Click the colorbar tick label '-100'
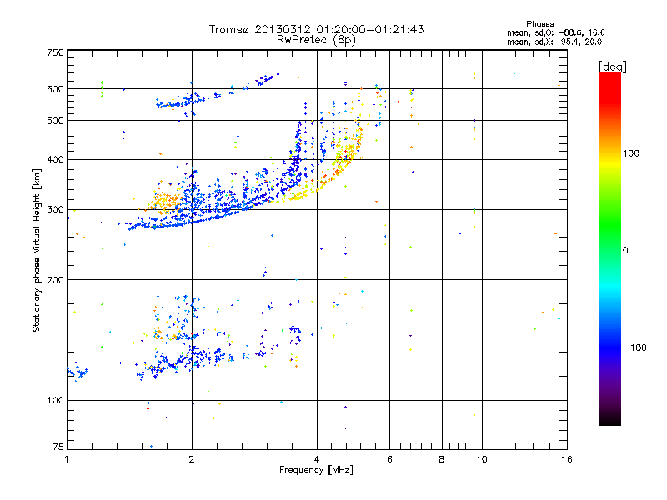 (634, 347)
